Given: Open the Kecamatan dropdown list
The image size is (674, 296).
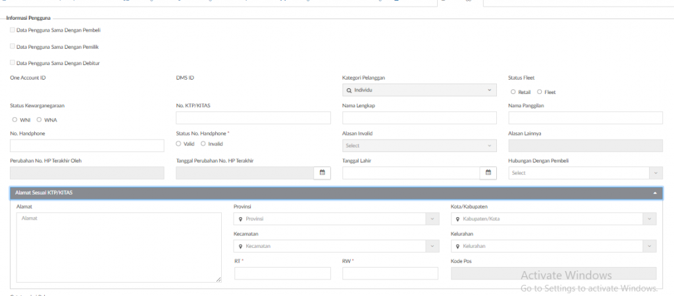Looking at the screenshot, I should [336, 246].
